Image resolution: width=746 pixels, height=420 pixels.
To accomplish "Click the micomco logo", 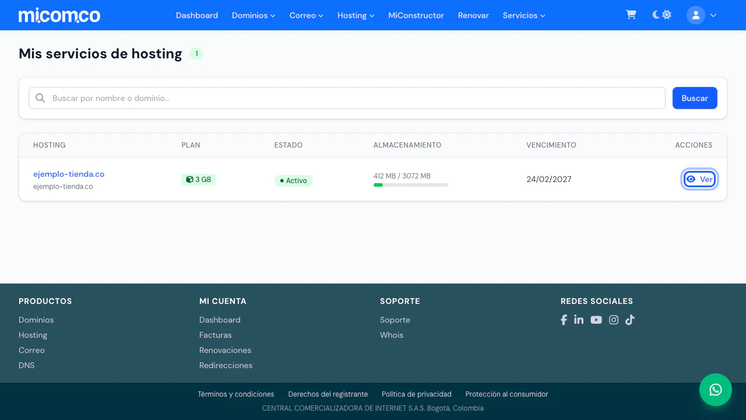I will [59, 15].
